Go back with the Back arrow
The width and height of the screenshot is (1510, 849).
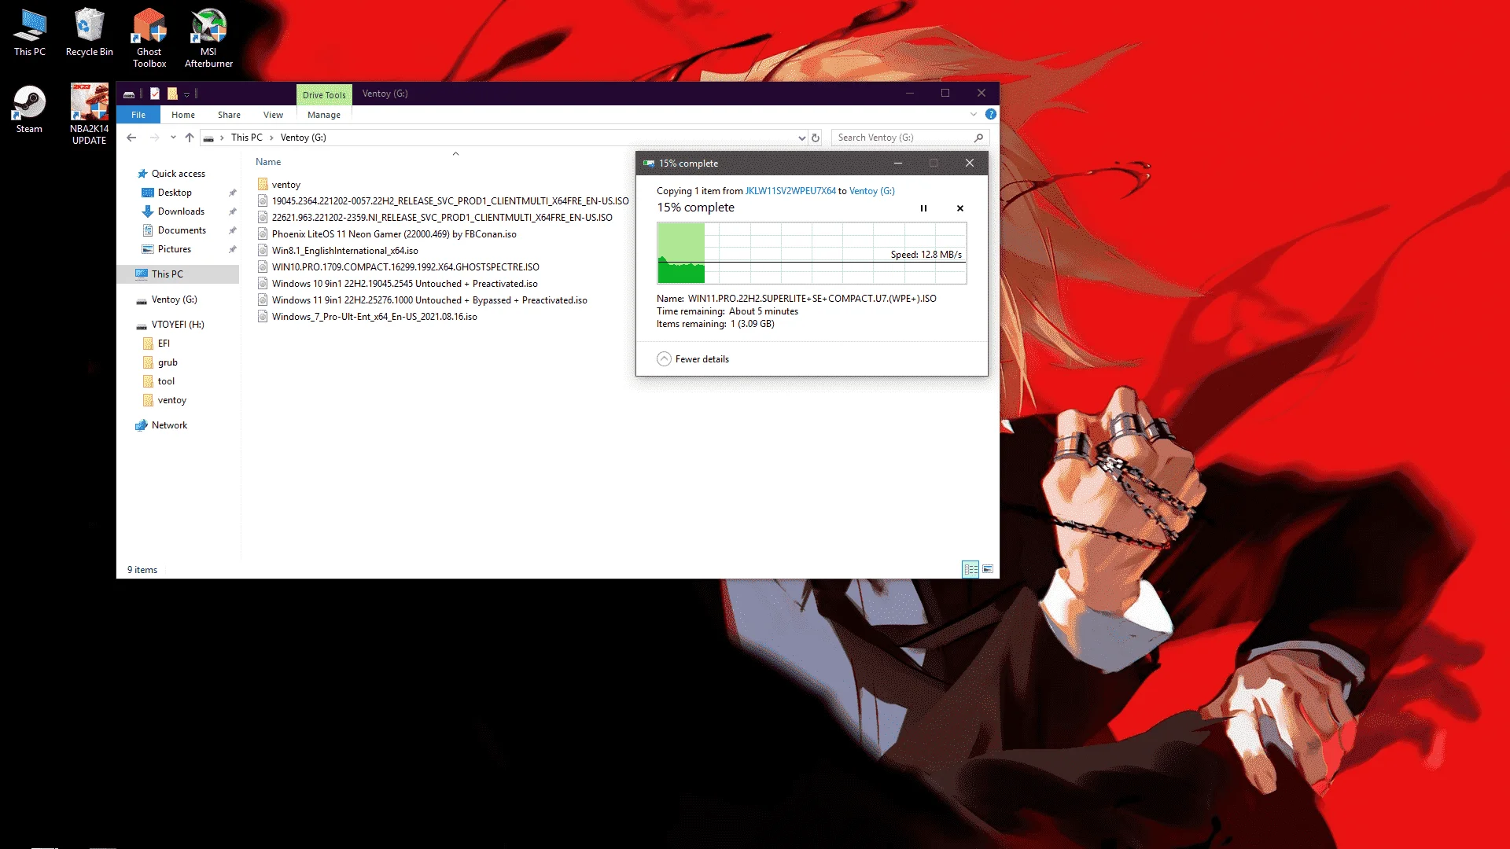tap(131, 138)
